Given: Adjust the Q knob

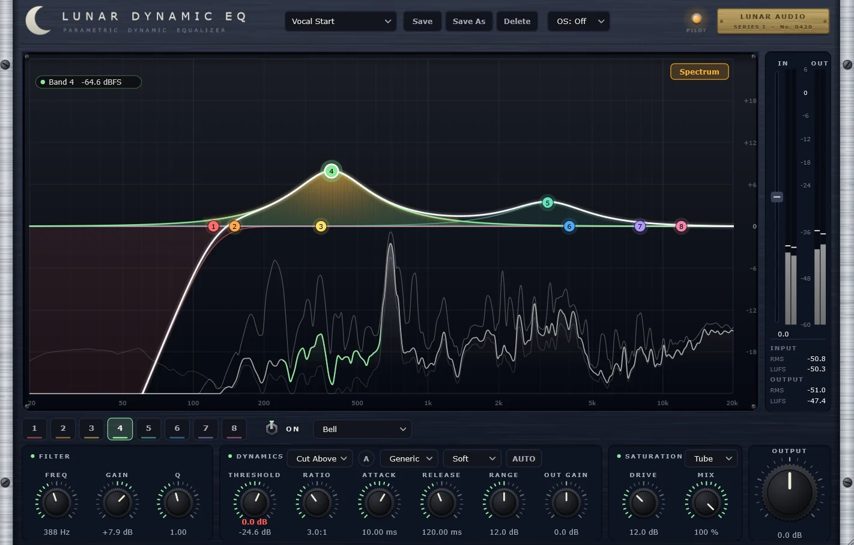Looking at the screenshot, I should [178, 503].
